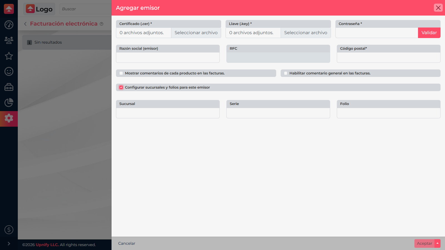Image resolution: width=445 pixels, height=250 pixels.
Task: Focus the Razón social (emisor) field
Action: click(168, 57)
